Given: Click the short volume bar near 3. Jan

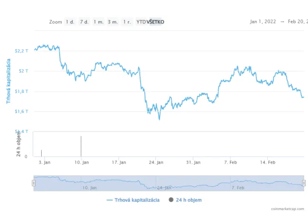Looking at the screenshot, I should tap(41, 153).
